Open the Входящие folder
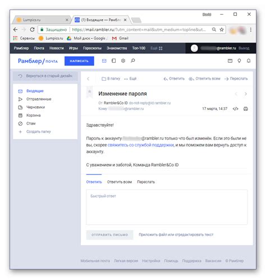Viewport: 266px width, 279px height. (x=35, y=91)
